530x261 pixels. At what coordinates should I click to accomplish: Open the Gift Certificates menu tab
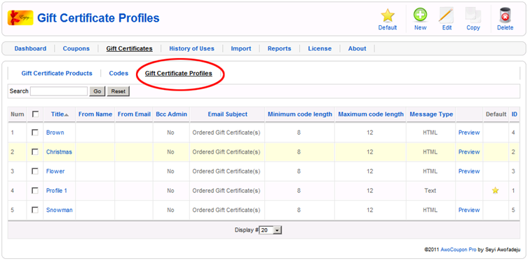[x=129, y=48]
